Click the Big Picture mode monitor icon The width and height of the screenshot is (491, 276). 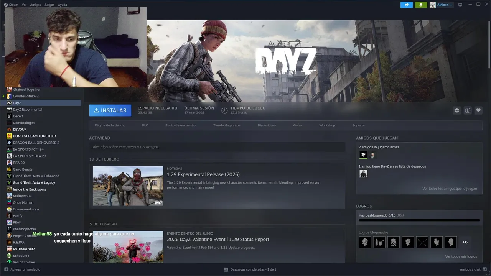tap(460, 5)
